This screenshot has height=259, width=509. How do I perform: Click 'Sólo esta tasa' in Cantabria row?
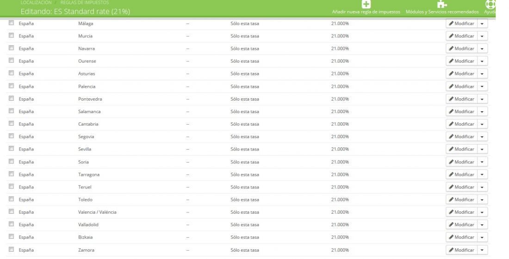(245, 124)
